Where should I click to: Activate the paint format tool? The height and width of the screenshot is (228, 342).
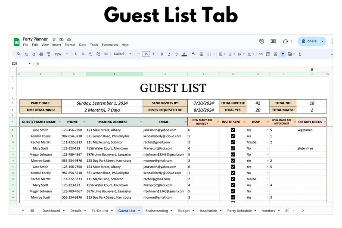pos(49,54)
